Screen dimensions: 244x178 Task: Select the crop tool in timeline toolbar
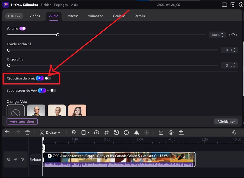click(106, 133)
